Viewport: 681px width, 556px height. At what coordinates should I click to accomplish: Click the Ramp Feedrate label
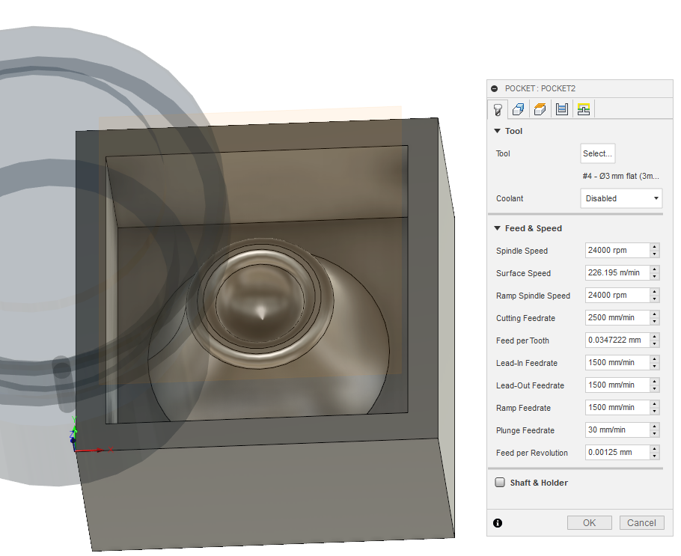pyautogui.click(x=523, y=408)
